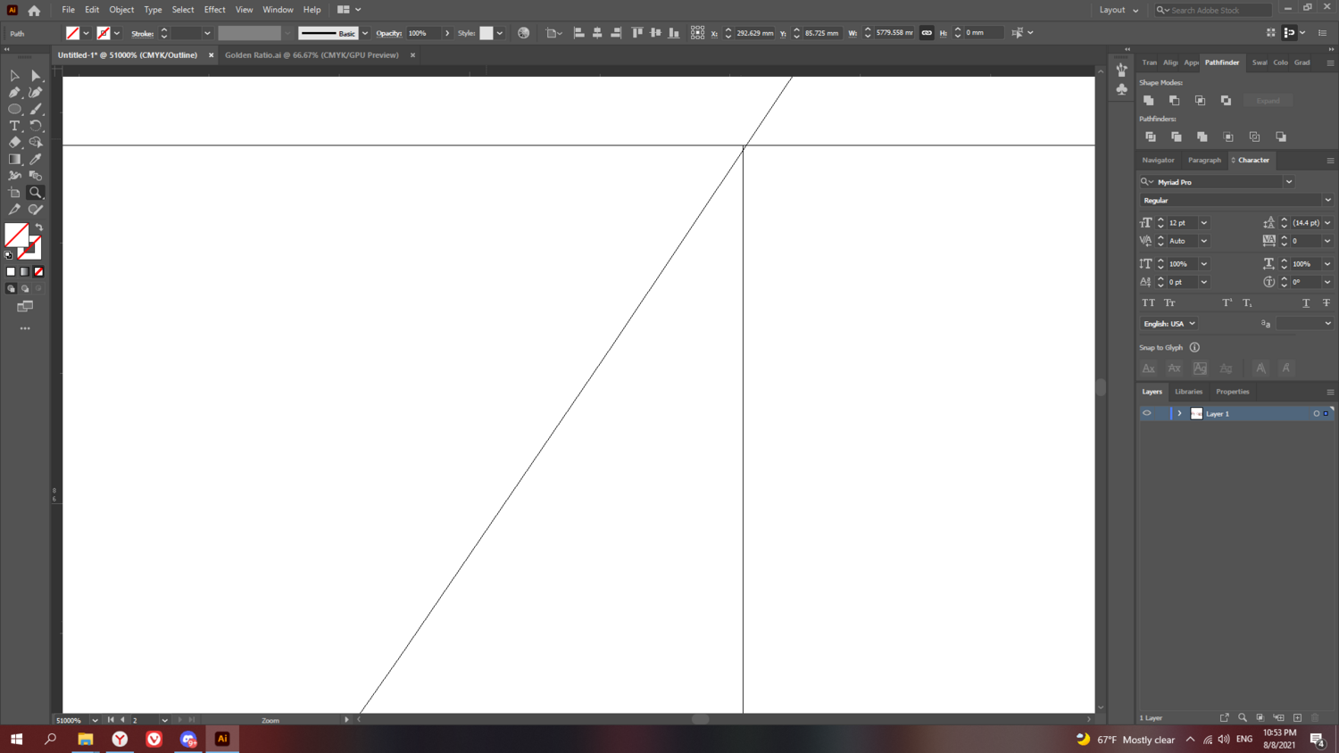Hide Layer 1 using the eye icon
This screenshot has width=1339, height=753.
[x=1147, y=413]
